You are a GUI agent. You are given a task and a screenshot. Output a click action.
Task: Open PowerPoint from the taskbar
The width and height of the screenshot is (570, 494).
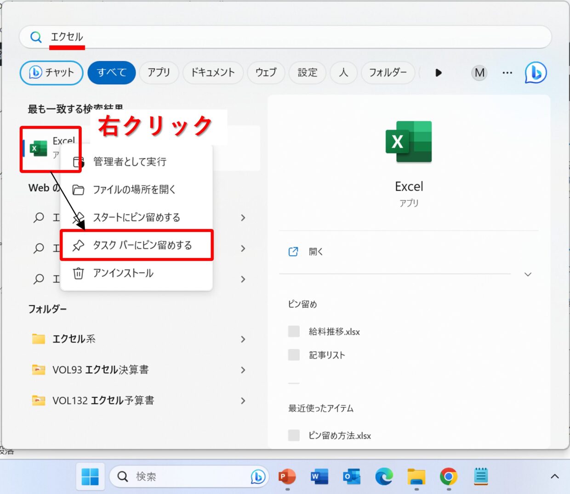287,477
